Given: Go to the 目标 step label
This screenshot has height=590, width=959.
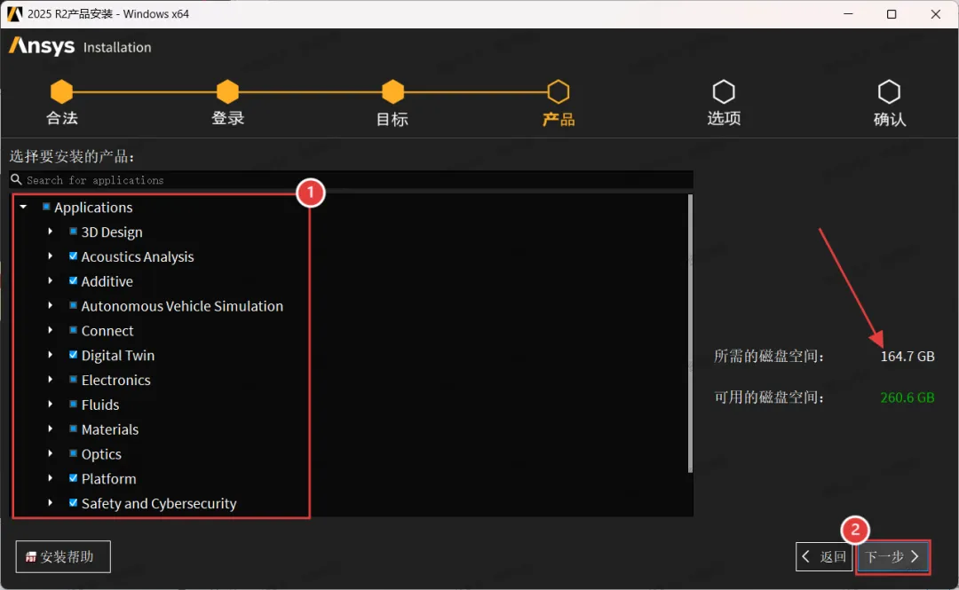Looking at the screenshot, I should click(392, 119).
